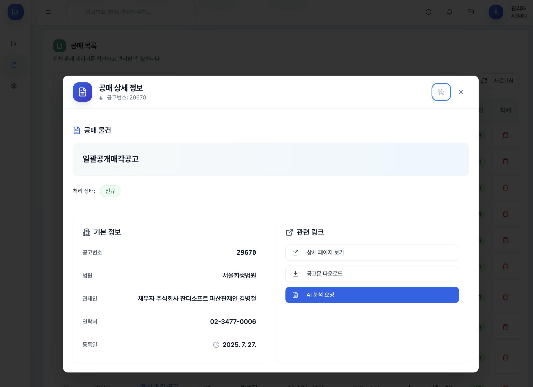Open the notifications bell
This screenshot has height=387, width=533.
click(450, 12)
